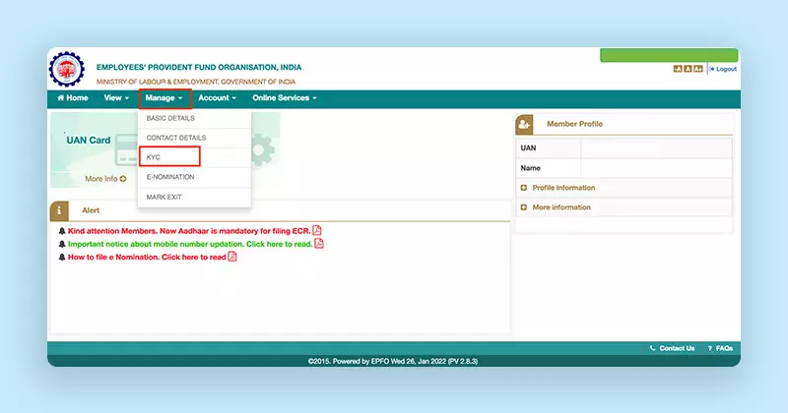Go to the Home page

73,98
